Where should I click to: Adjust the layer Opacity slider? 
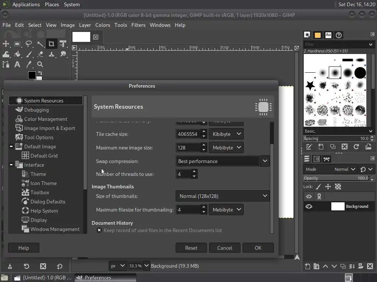tap(337, 178)
